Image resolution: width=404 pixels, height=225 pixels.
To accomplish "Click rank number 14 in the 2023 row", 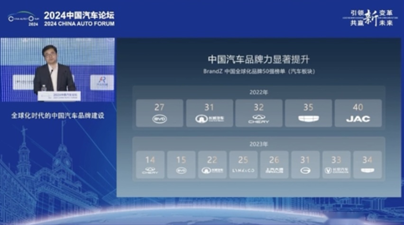I will [x=150, y=160].
